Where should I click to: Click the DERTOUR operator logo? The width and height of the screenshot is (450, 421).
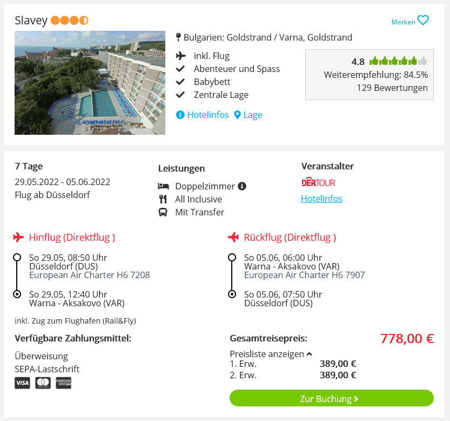click(x=318, y=182)
